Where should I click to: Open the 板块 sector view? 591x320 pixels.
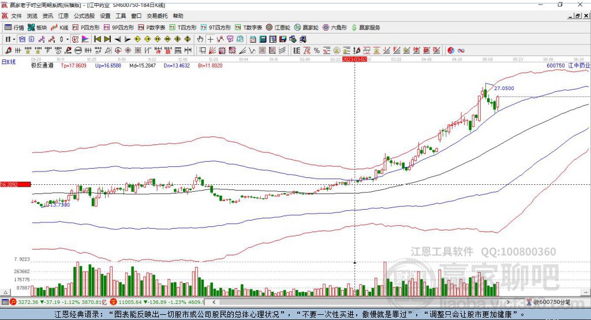[x=37, y=28]
